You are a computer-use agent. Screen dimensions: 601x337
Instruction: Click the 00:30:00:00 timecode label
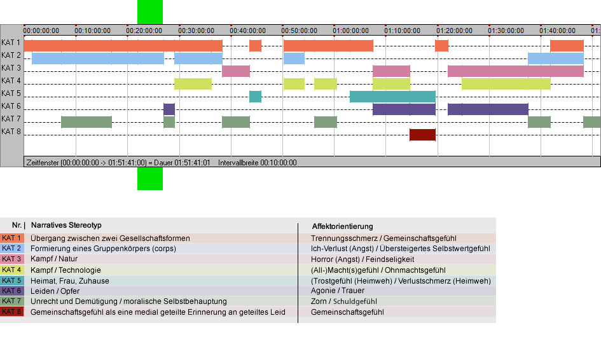point(196,31)
